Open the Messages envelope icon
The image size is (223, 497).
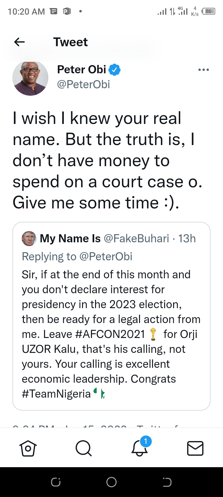coord(195,449)
